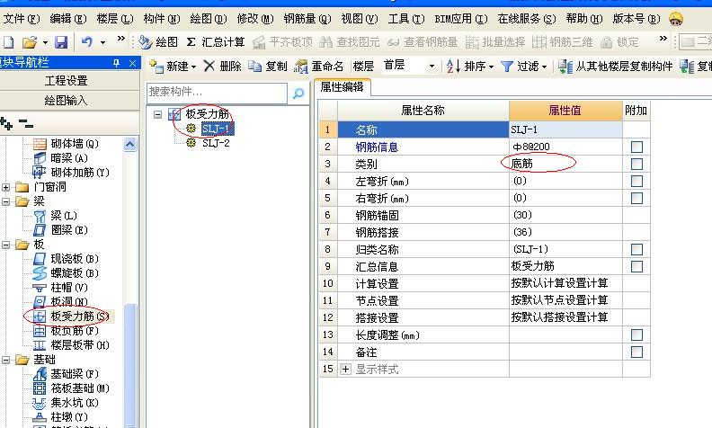The image size is (712, 428).
Task: Open the 楼层(L) menu
Action: (115, 19)
